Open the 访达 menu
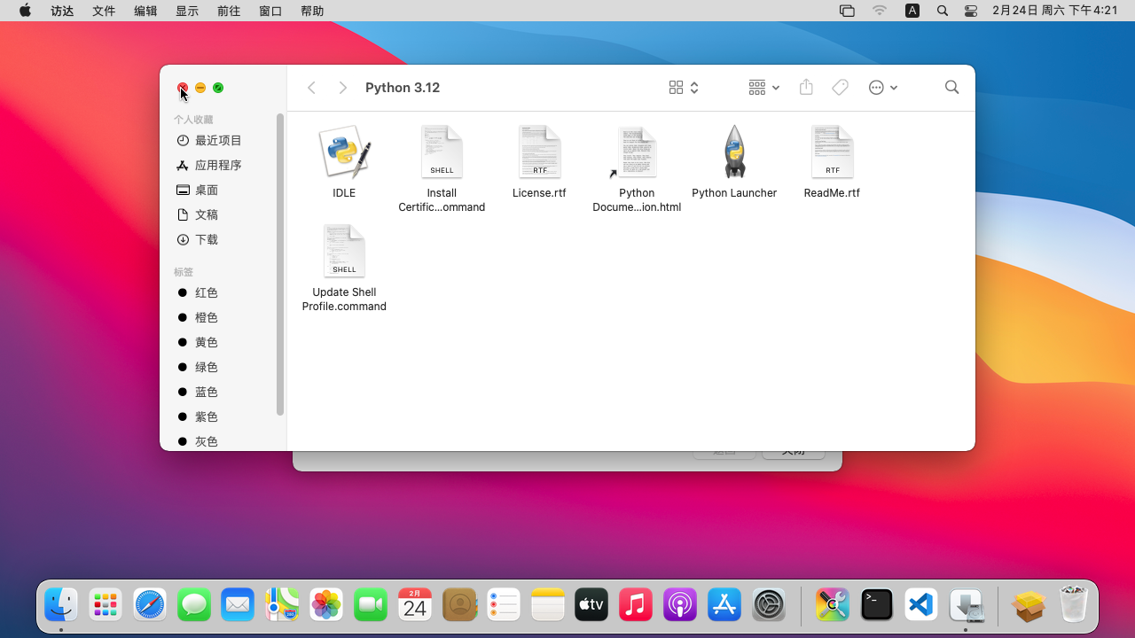The width and height of the screenshot is (1135, 638). (x=62, y=11)
